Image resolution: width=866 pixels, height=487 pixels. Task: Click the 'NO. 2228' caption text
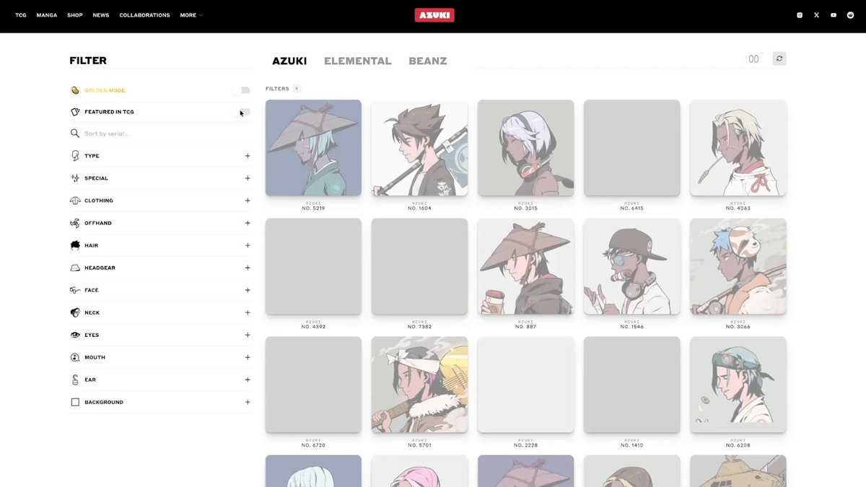(525, 445)
